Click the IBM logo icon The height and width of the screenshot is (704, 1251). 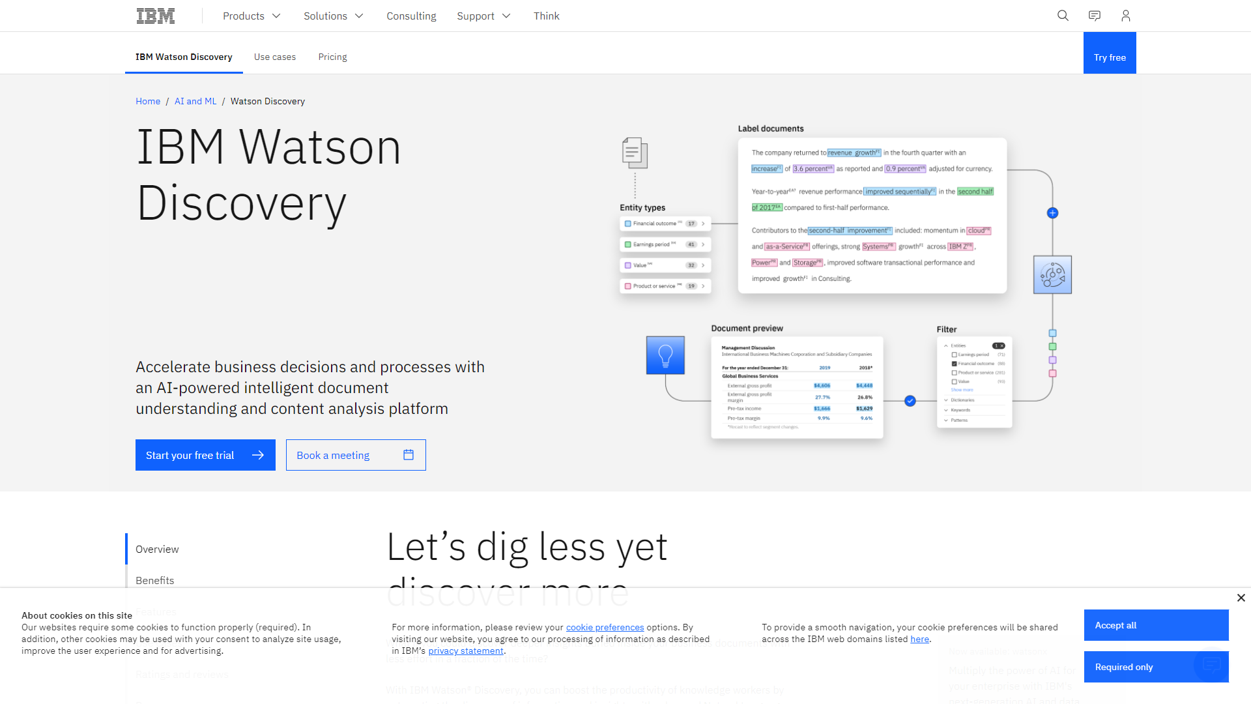pos(156,16)
